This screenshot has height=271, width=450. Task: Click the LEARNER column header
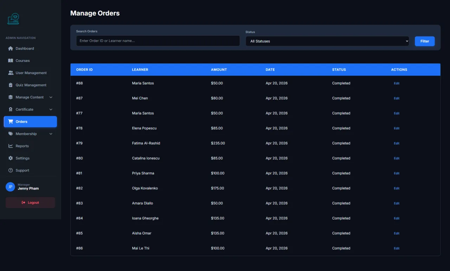140,70
